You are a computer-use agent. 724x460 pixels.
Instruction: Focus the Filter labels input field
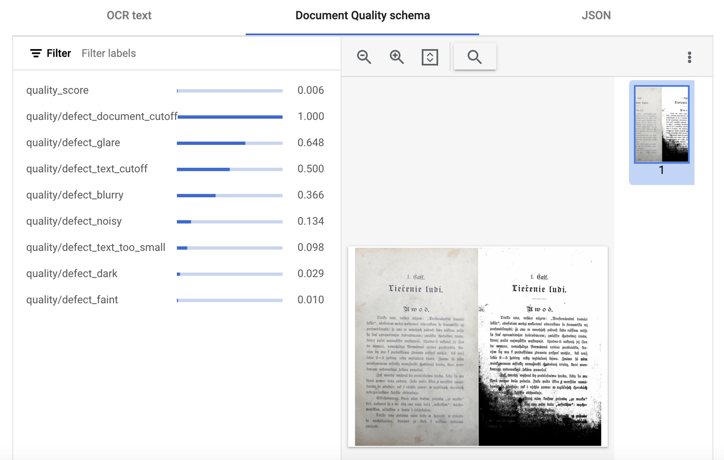pyautogui.click(x=109, y=53)
